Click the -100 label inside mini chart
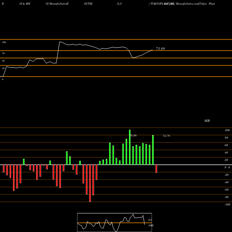232x232 pixels. click(150, 226)
